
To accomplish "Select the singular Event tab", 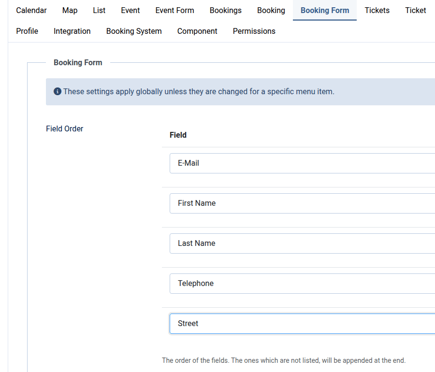I will click(130, 10).
